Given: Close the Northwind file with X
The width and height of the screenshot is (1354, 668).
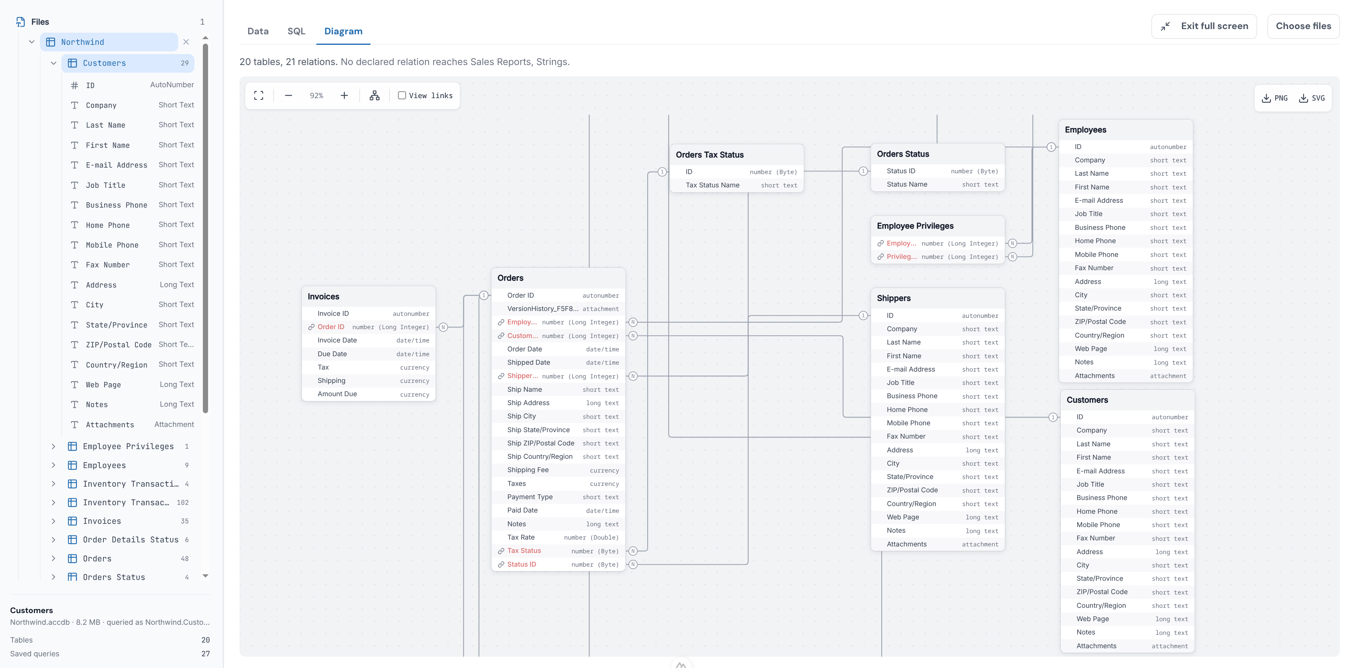Looking at the screenshot, I should (x=186, y=42).
